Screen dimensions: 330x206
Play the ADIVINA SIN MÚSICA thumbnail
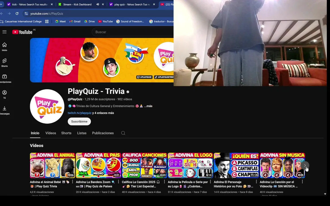(282, 165)
